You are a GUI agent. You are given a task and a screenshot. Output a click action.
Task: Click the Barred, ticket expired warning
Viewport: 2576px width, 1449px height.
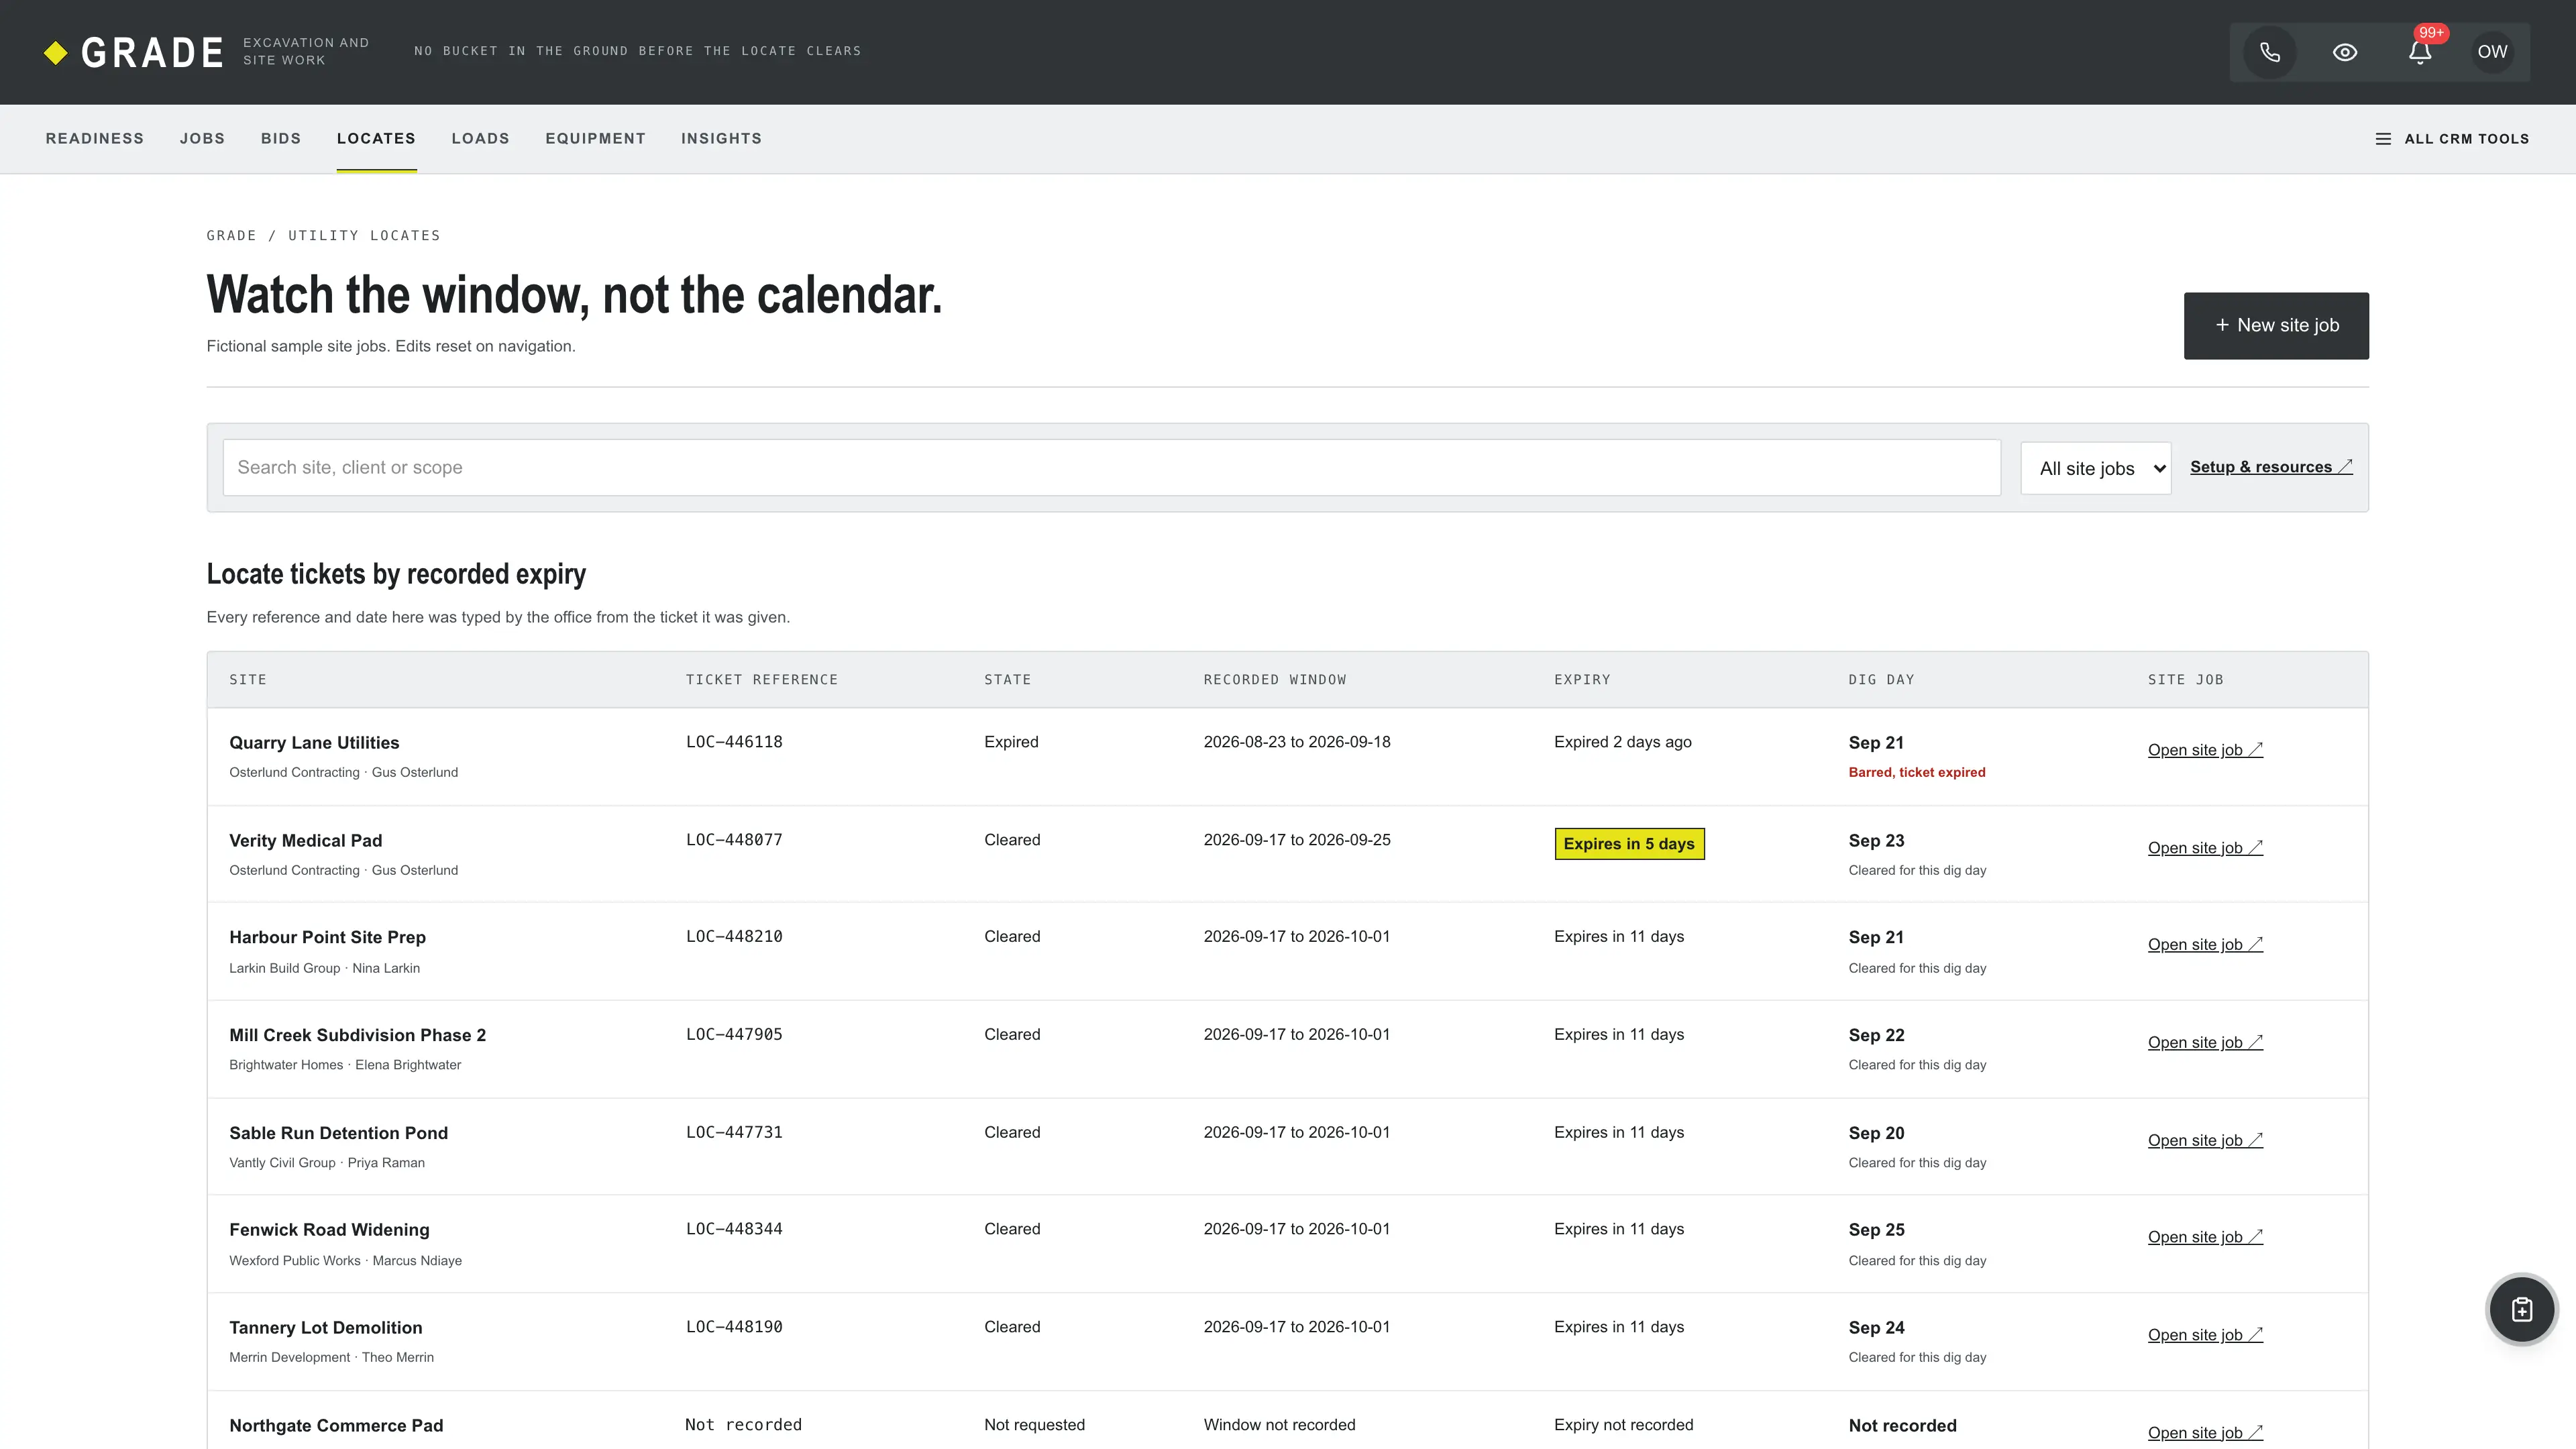point(1917,772)
